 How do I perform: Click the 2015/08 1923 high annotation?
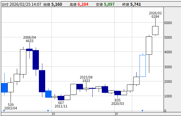point(86,79)
